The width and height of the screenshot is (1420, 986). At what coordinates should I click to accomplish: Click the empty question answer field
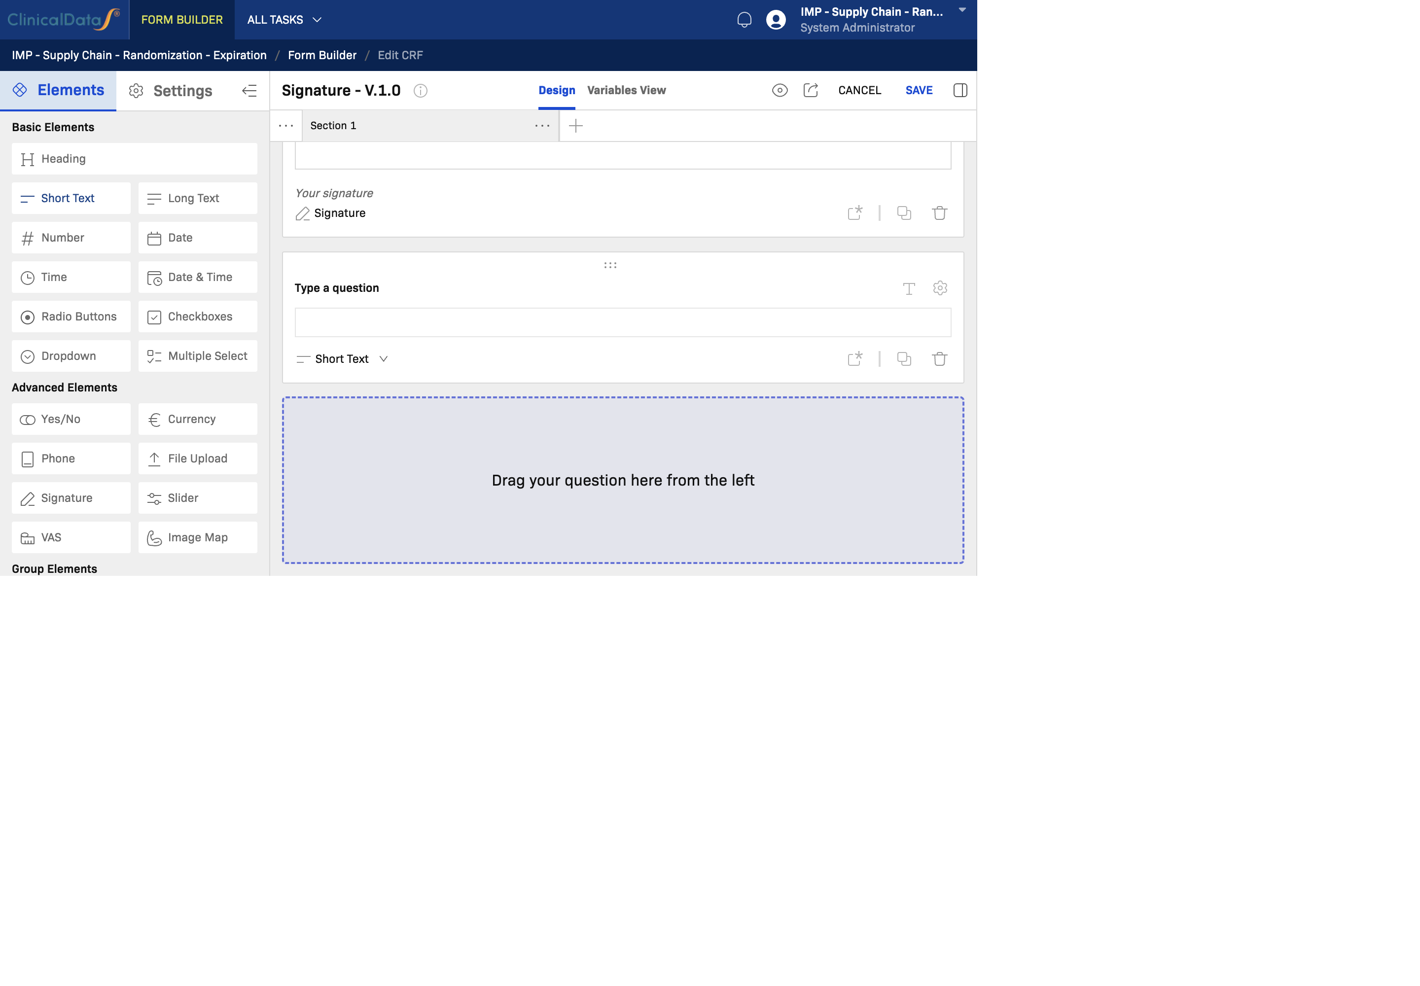click(x=622, y=322)
